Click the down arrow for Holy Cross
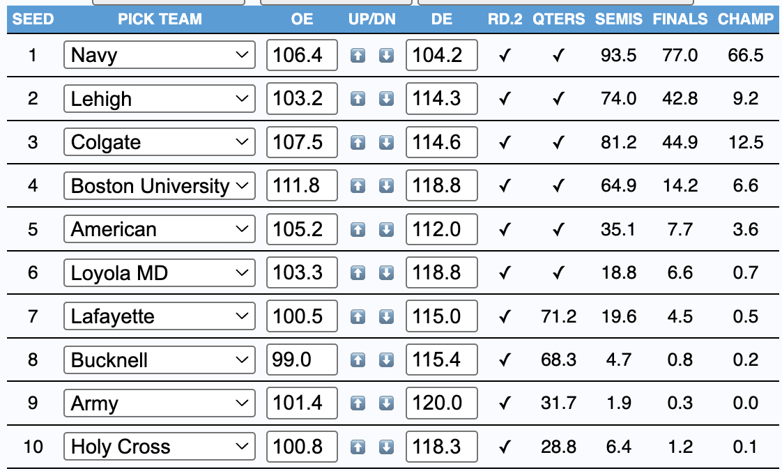Viewport: 782px width, 471px height. [386, 447]
